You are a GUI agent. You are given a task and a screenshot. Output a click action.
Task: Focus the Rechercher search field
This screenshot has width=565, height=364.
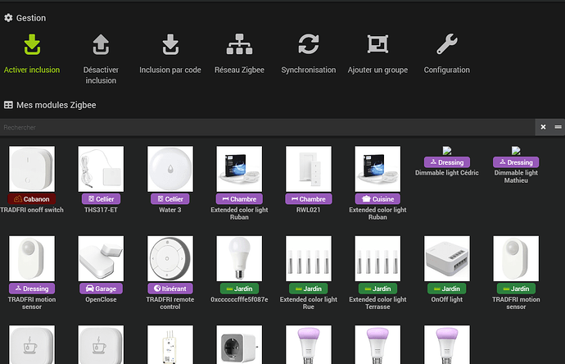click(x=268, y=127)
